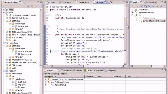Show hidden editors list chevron
The width and height of the screenshot is (168, 94).
[111, 2]
